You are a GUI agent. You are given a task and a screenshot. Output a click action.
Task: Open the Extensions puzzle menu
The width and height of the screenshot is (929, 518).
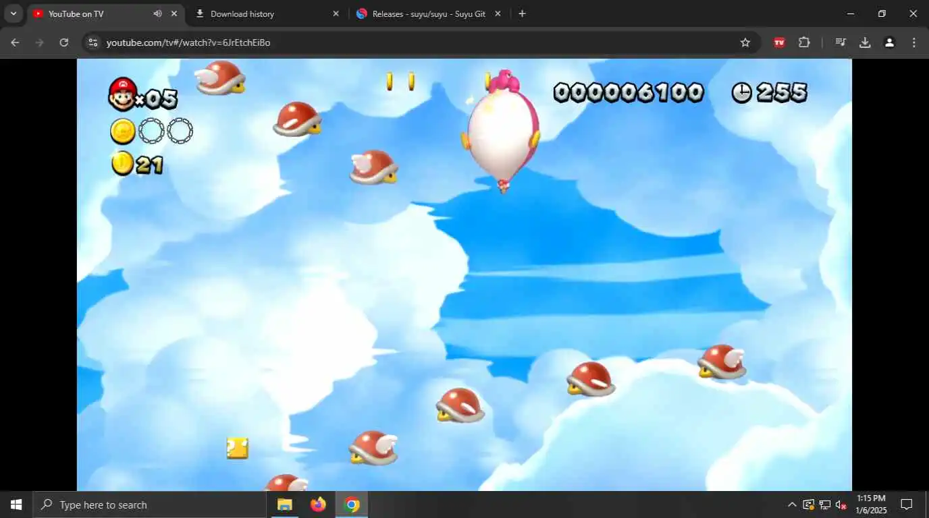point(803,42)
